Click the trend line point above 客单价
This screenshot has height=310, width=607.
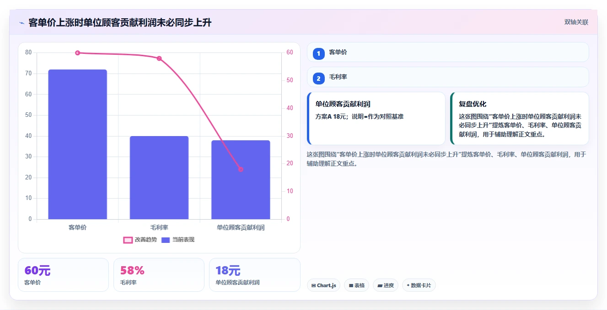77,53
